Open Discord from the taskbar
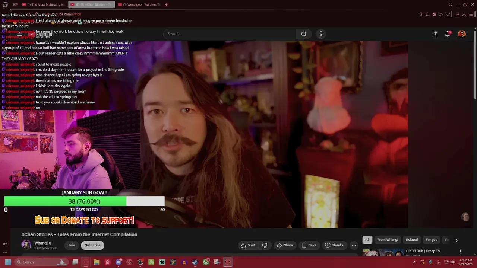Image resolution: width=477 pixels, height=268 pixels. 119,262
